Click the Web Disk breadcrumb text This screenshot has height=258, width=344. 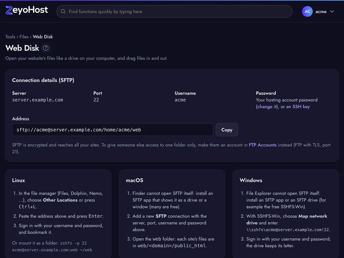[43, 37]
